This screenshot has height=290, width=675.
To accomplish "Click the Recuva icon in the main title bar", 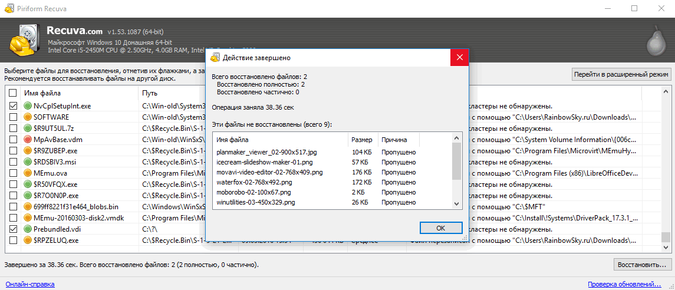I will 9,8.
